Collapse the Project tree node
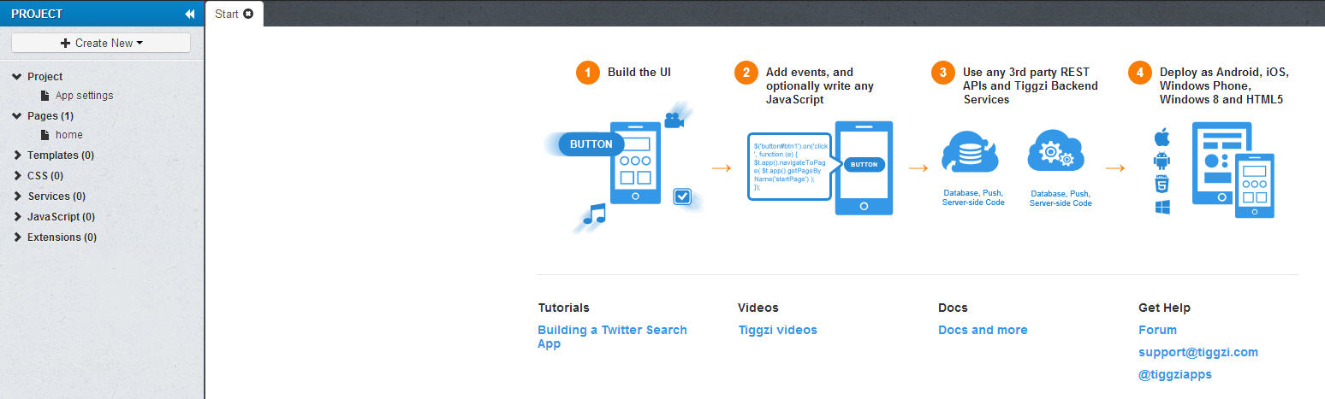This screenshot has width=1325, height=399. (x=17, y=77)
